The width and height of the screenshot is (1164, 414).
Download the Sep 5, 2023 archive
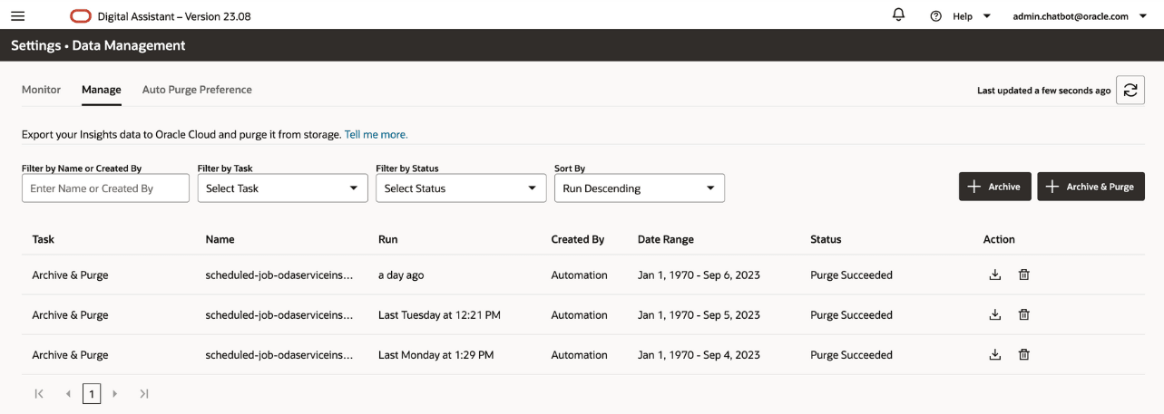click(994, 315)
